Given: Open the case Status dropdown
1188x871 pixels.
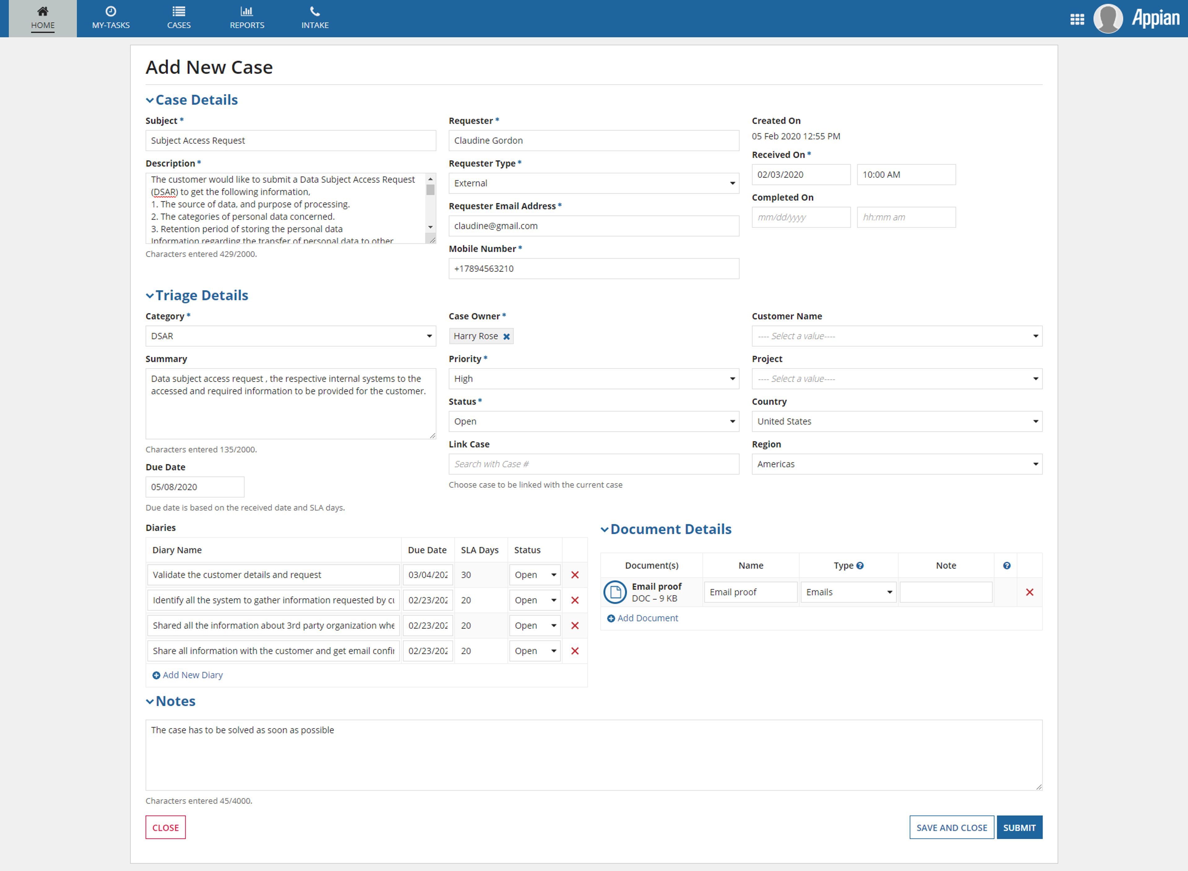Looking at the screenshot, I should click(x=594, y=422).
